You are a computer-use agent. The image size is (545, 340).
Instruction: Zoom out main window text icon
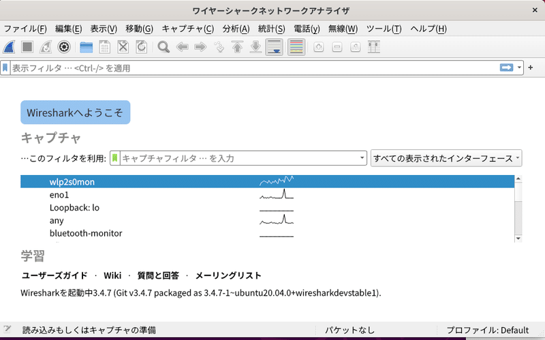[x=337, y=47]
